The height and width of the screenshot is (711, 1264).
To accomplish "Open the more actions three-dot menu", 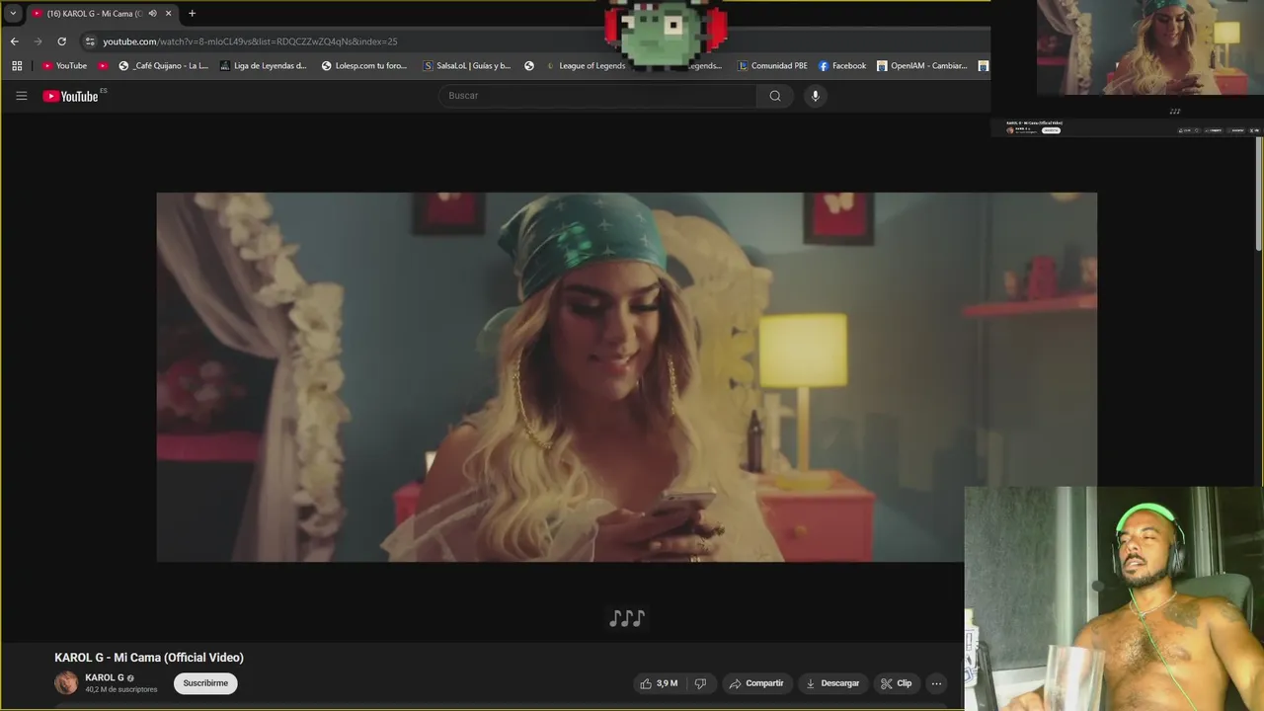I will point(936,683).
